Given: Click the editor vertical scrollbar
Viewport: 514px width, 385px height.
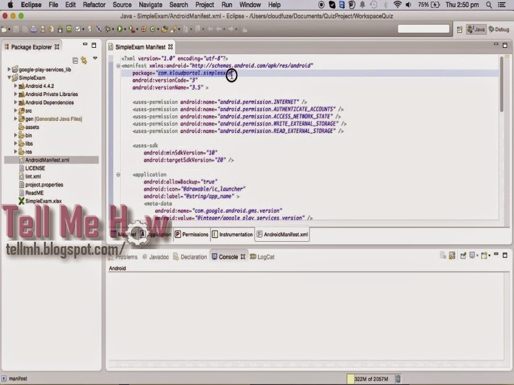Looking at the screenshot, I should point(502,84).
